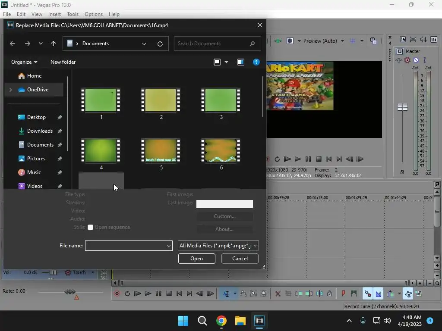
Task: Click the red Automation Settings gear on Master
Action: point(407,60)
